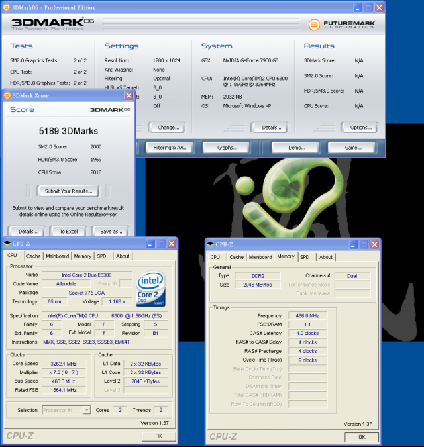Close the right CPU-Z memory window
The width and height of the screenshot is (424, 447).
(375, 244)
